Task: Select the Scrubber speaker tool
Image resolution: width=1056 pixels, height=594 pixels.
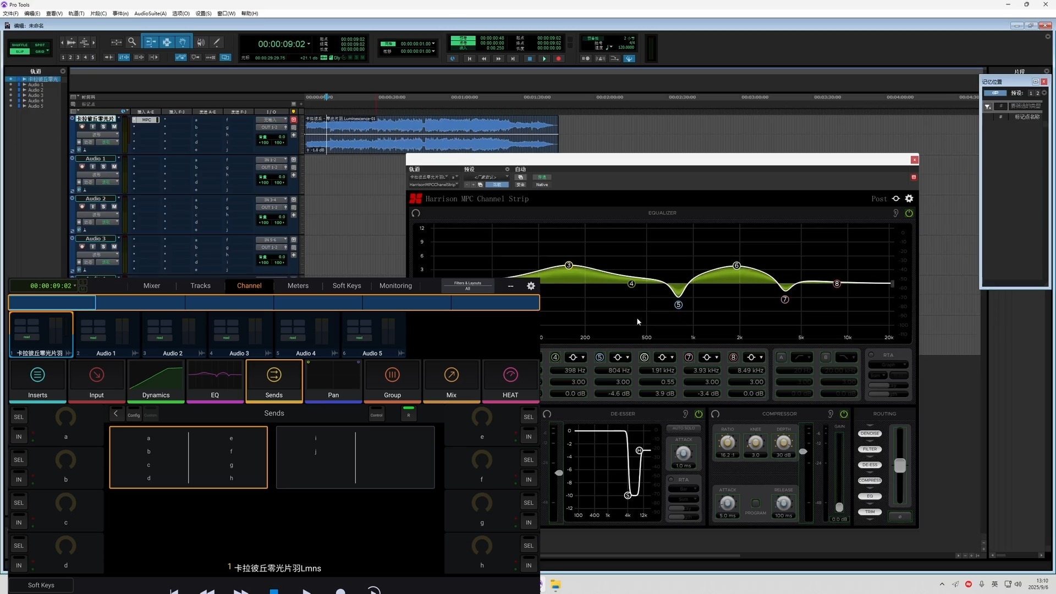Action: pos(201,42)
